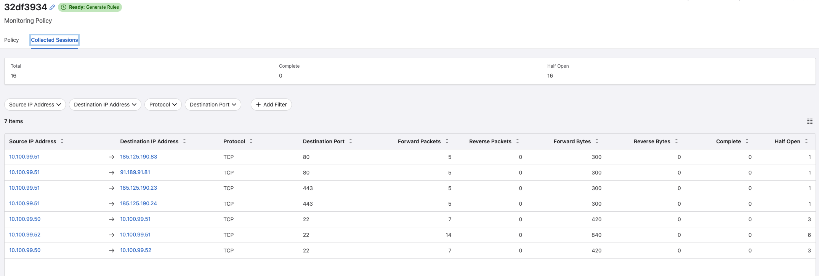Sort by Half Open sort icon

tap(806, 141)
